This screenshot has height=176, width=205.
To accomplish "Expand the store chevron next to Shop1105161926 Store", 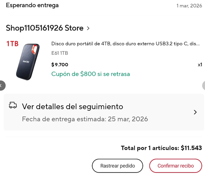I will coord(88,28).
